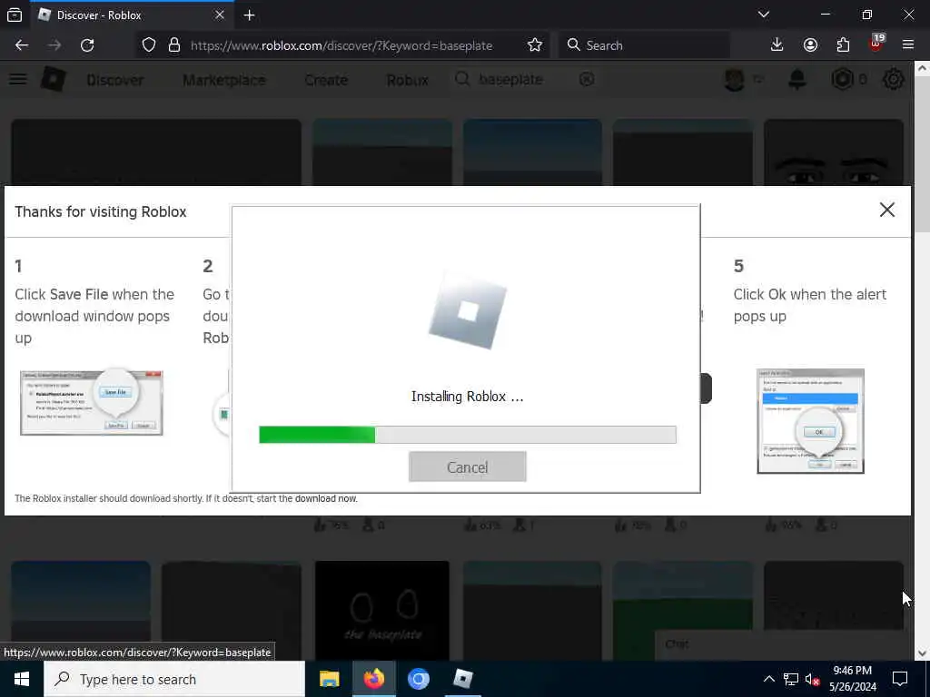Open the Robux nav item
930x697 pixels.
(x=408, y=80)
